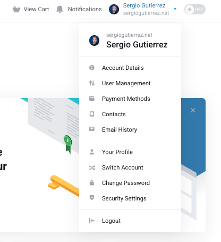Image resolution: width=221 pixels, height=242 pixels.
Task: Open the Notifications link
Action: pos(85,9)
